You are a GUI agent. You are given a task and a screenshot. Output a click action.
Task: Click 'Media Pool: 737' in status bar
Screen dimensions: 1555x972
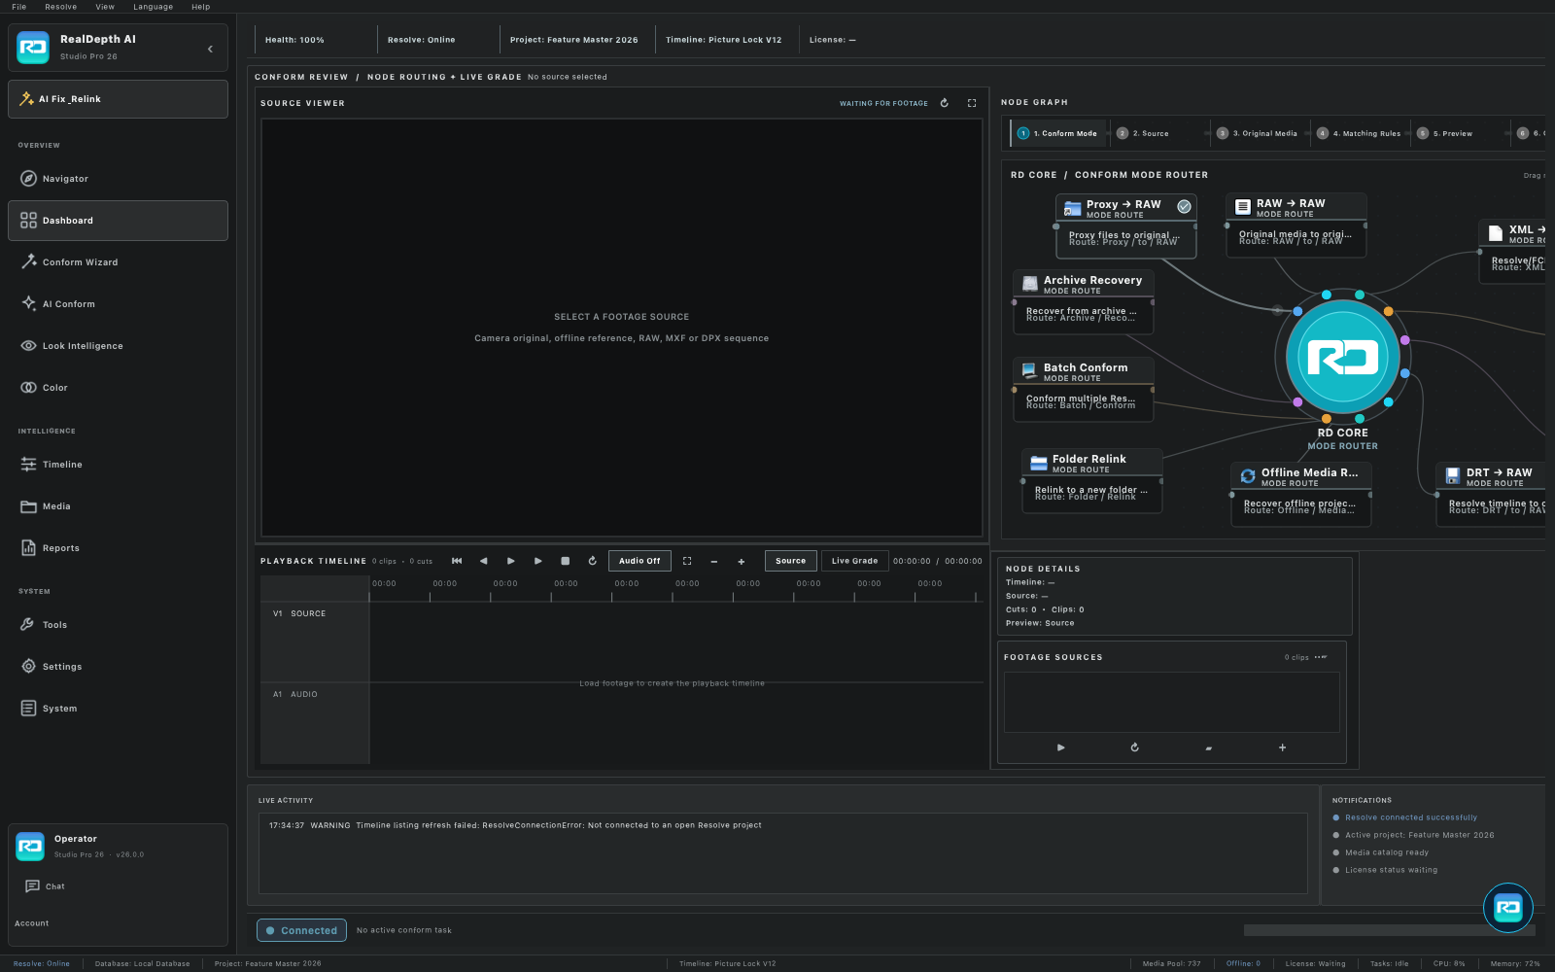click(1172, 964)
